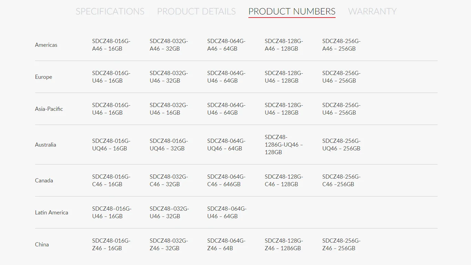Select the Latin America row label

pos(52,212)
